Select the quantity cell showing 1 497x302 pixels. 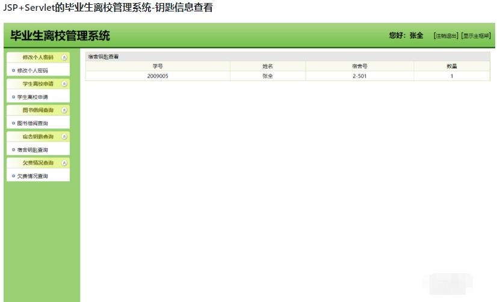pyautogui.click(x=452, y=76)
